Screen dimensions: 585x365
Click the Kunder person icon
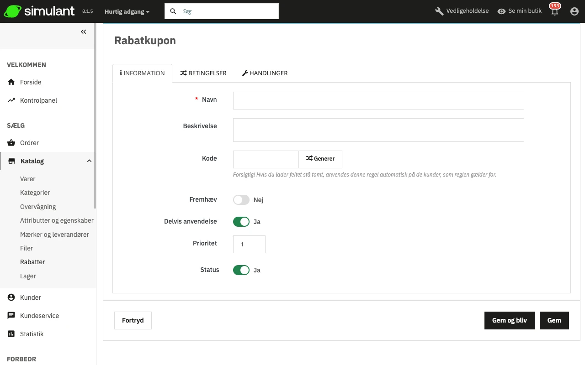click(11, 297)
